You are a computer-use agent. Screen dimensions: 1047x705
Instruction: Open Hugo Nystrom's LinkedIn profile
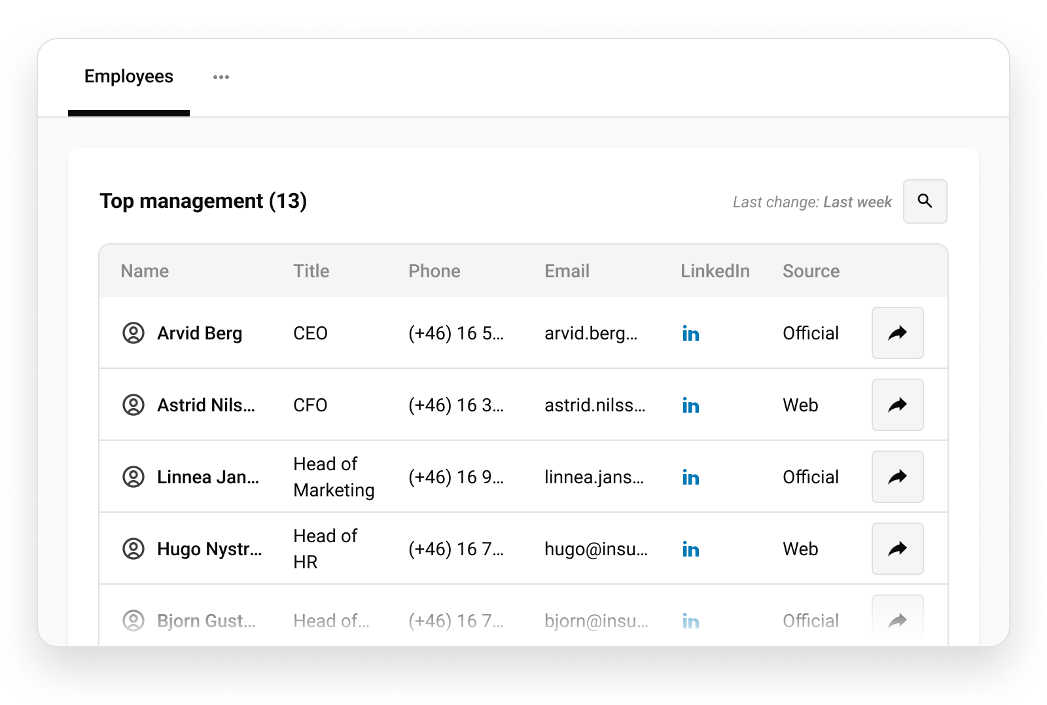(x=690, y=549)
